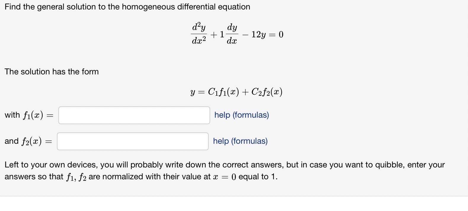
Task: Open help (formulas) link beside f2(x) field
Action: [240, 141]
